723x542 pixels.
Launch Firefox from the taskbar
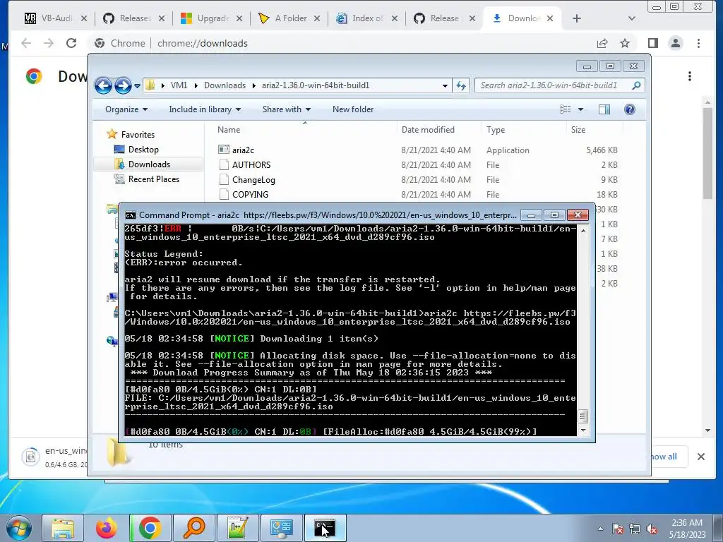[106, 528]
